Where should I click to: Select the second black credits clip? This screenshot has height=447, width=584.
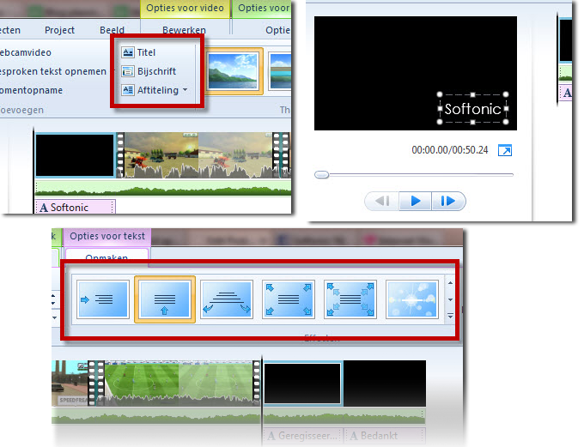(385, 384)
